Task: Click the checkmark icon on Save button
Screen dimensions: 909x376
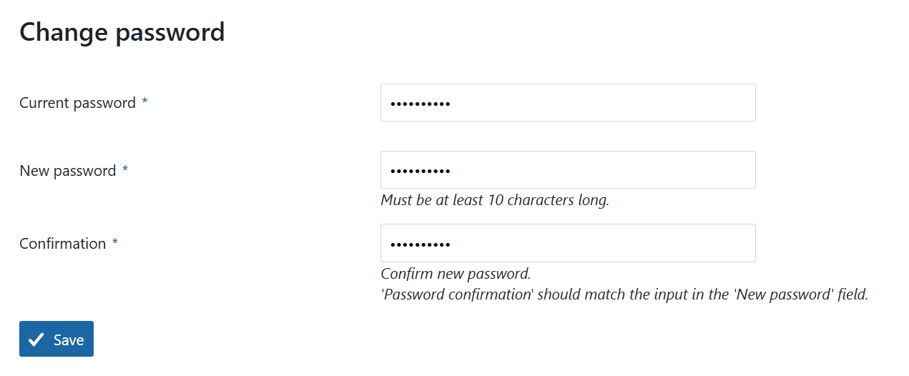Action: 36,340
